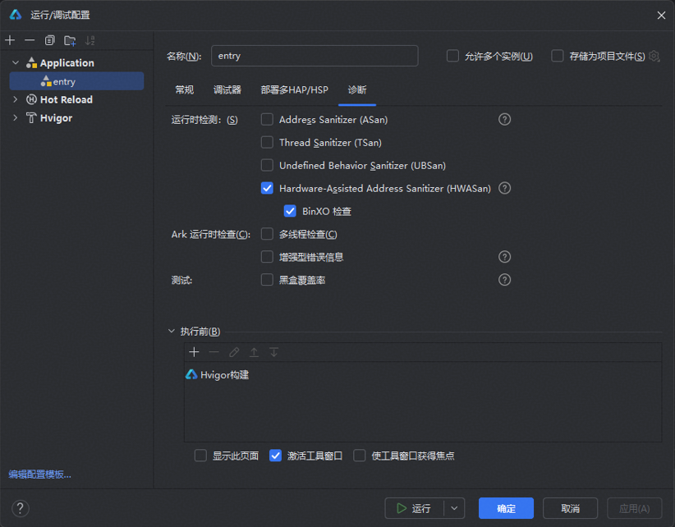Click the 取消 button

[x=571, y=508]
